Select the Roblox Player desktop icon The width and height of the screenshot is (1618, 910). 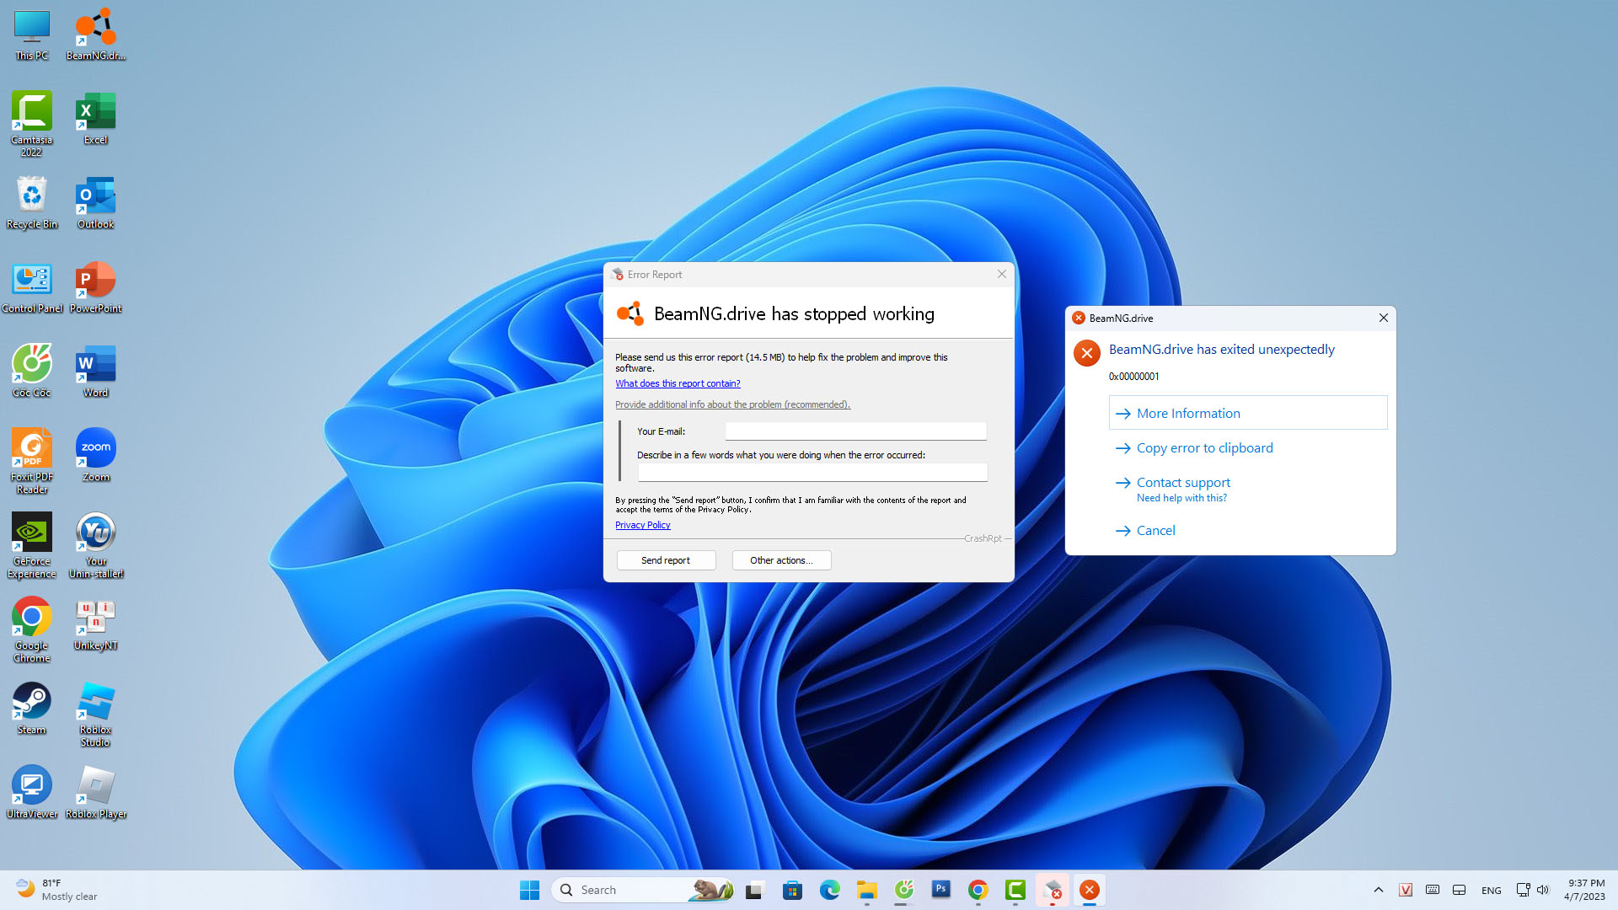[96, 793]
